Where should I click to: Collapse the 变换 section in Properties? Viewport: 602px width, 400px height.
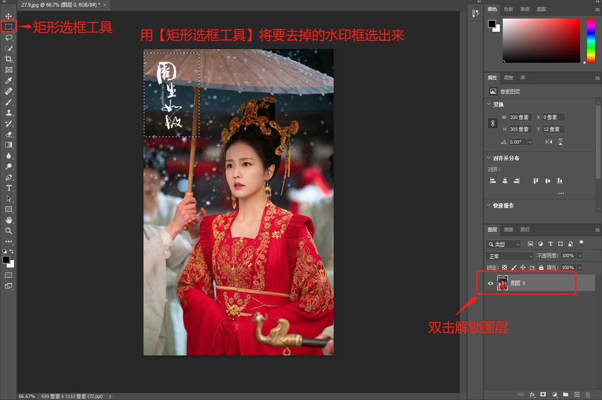tap(489, 104)
